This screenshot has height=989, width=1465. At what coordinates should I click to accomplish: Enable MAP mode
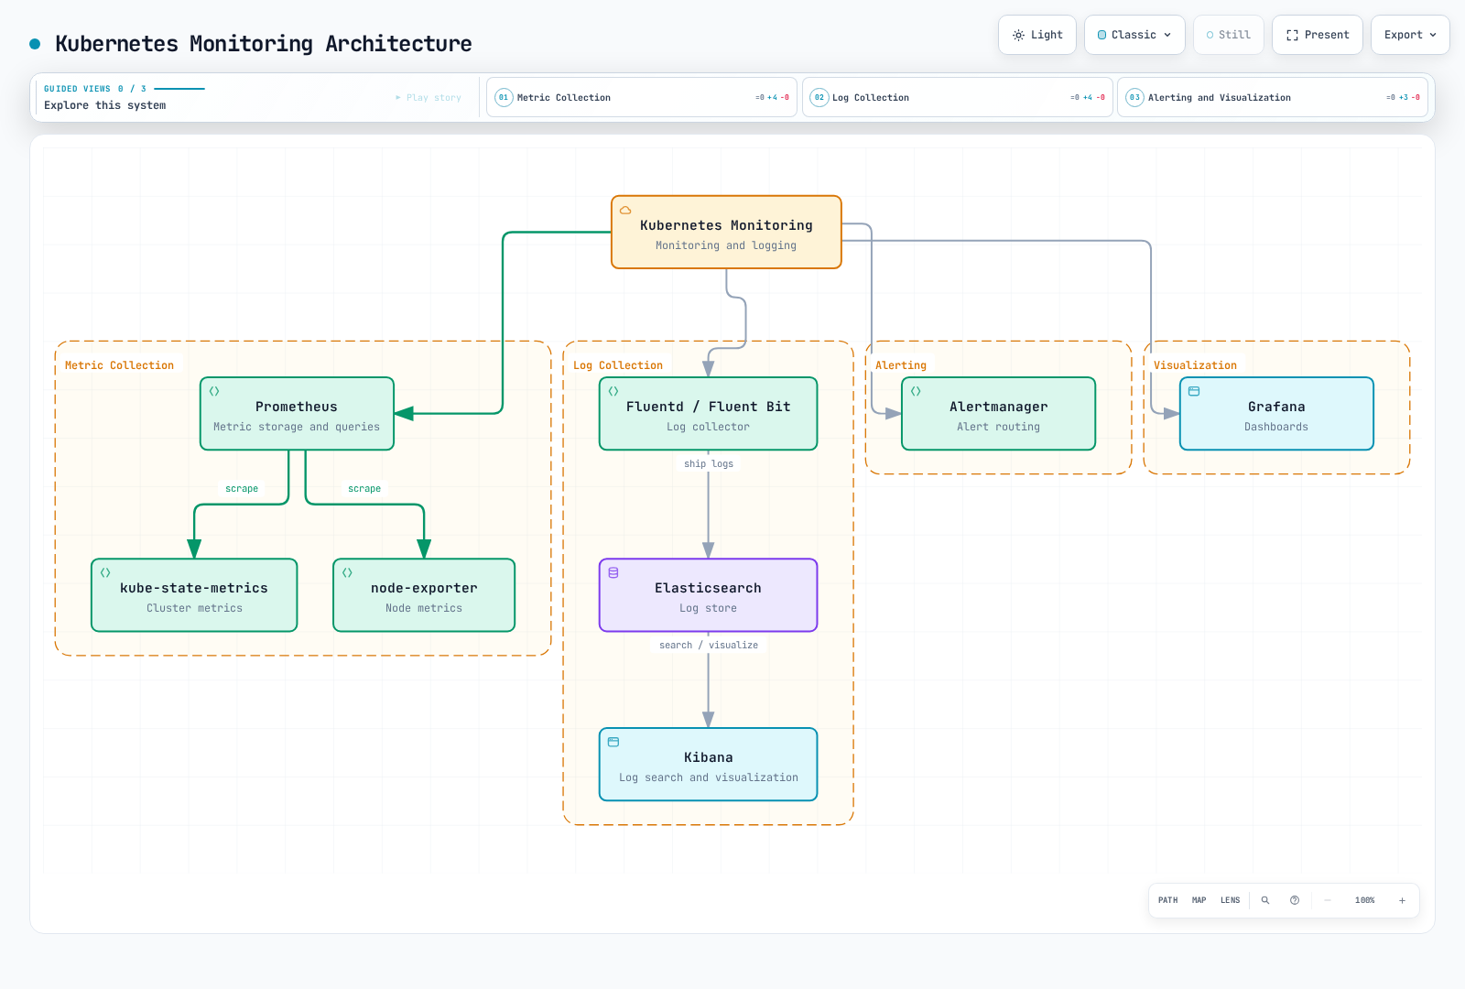pos(1199,900)
